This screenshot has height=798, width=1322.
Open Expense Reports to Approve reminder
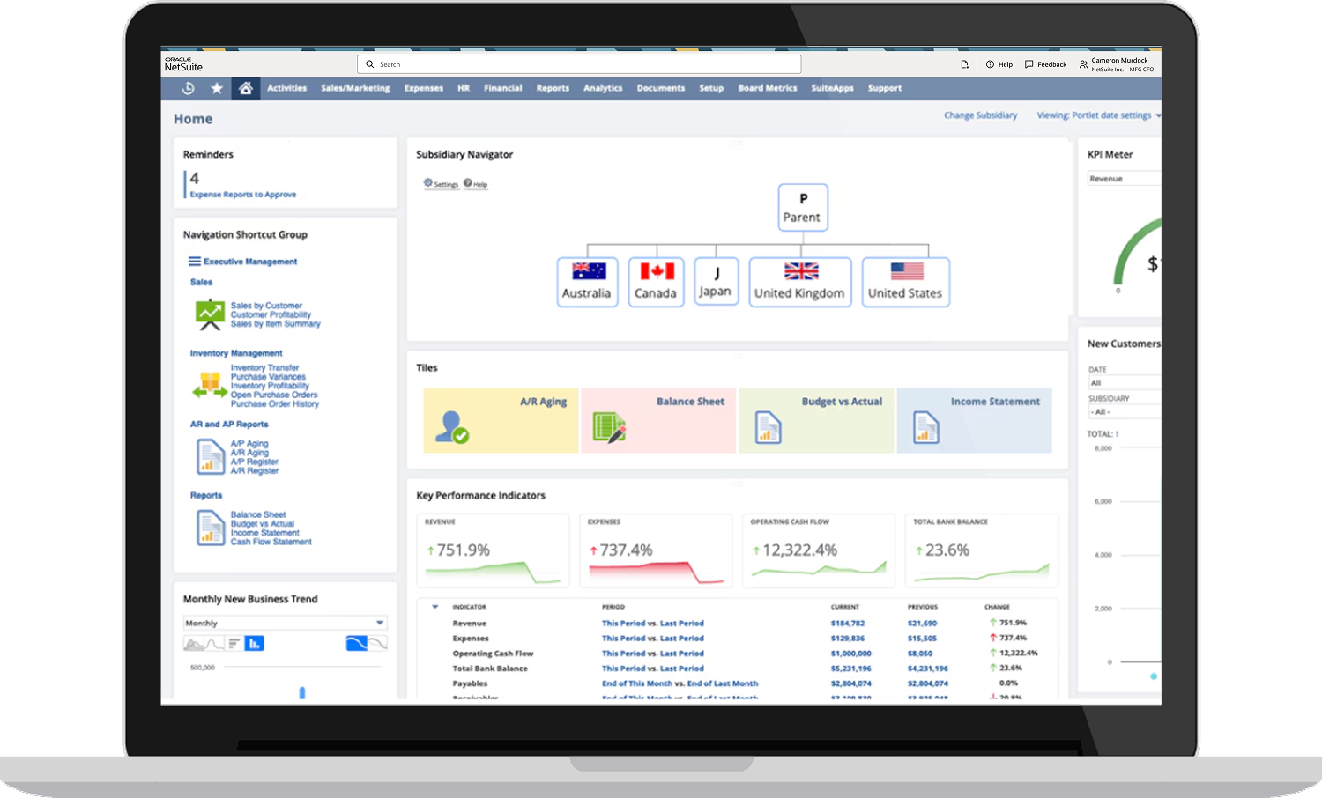[x=243, y=195]
